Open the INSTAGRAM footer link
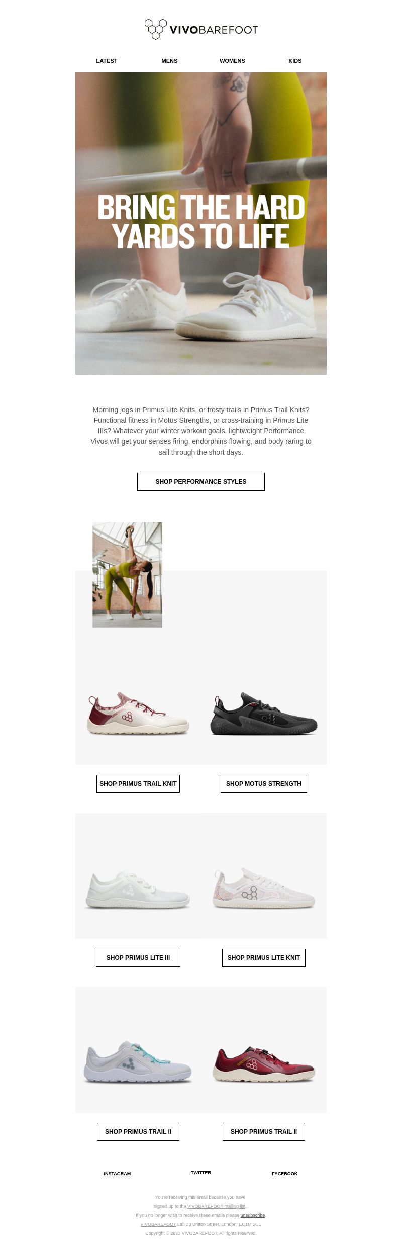Image resolution: width=402 pixels, height=1245 pixels. point(117,1174)
